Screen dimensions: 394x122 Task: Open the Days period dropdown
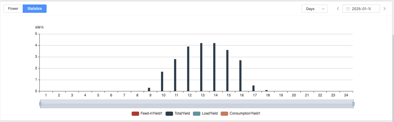tap(311, 9)
